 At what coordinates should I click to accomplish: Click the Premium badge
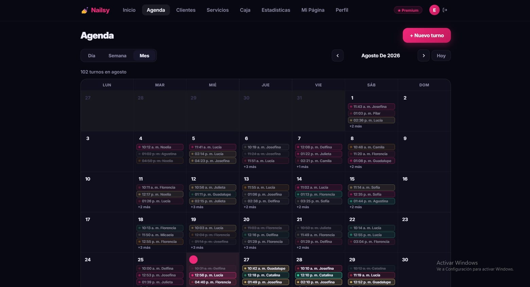coord(408,10)
